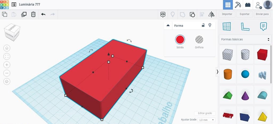Screen dimensions: 273x124
Task: Redo the last action
Action: (x=52, y=14)
